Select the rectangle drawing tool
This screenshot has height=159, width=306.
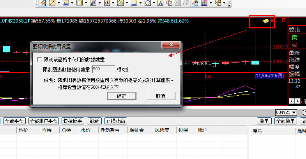coord(134,3)
